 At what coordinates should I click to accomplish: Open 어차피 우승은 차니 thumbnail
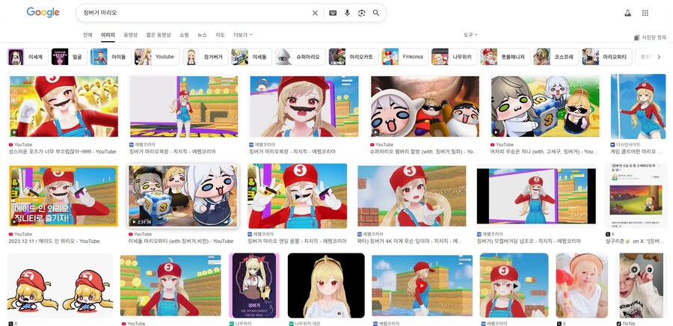545,106
